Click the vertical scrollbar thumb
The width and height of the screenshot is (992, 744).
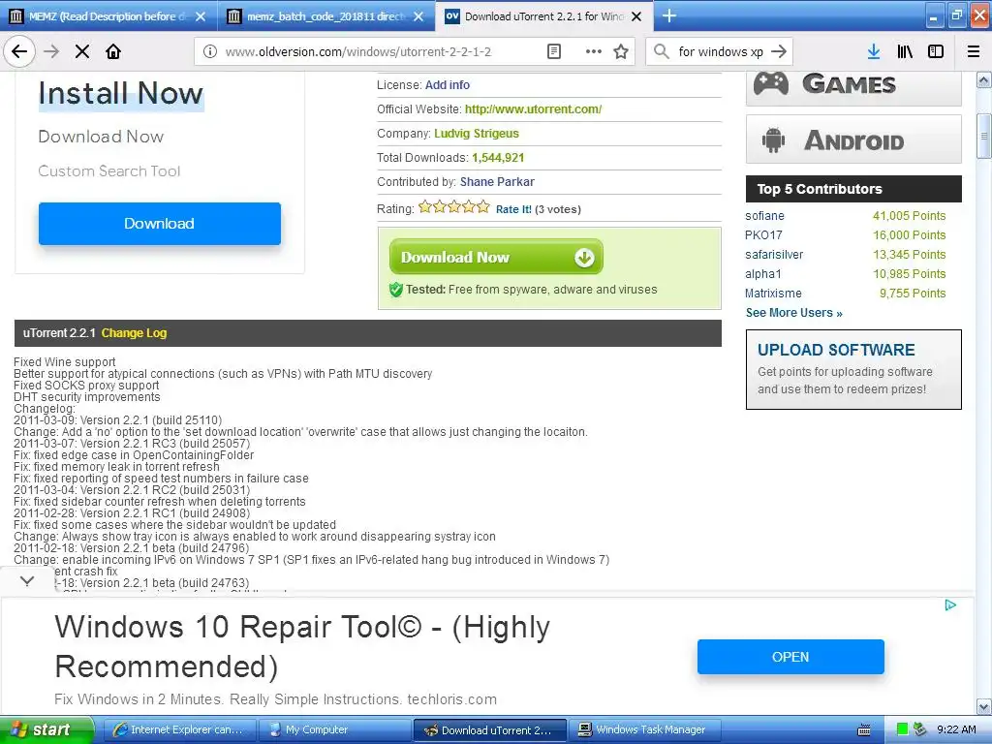pos(984,136)
